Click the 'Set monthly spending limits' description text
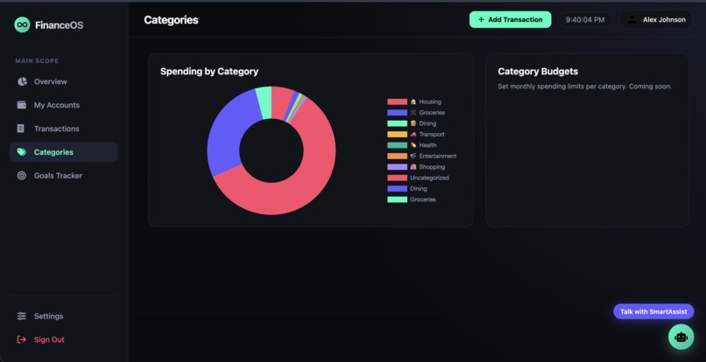The width and height of the screenshot is (706, 362). coord(585,87)
